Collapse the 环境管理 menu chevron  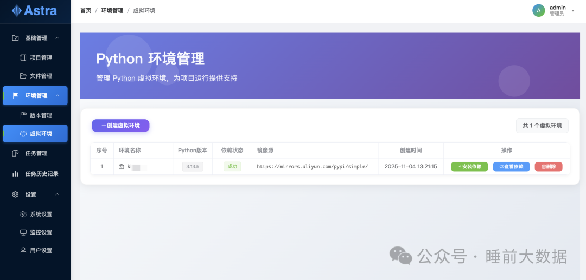[57, 96]
